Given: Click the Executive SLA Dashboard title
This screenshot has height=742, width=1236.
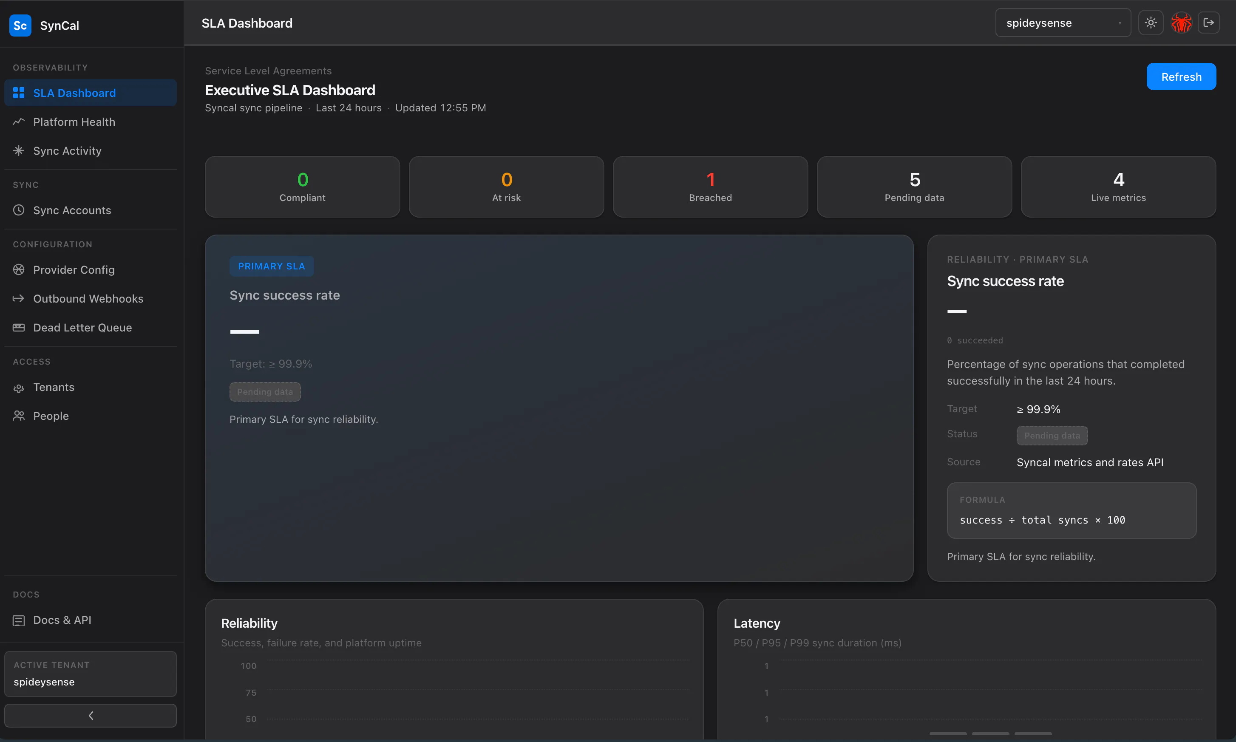Looking at the screenshot, I should (x=290, y=90).
